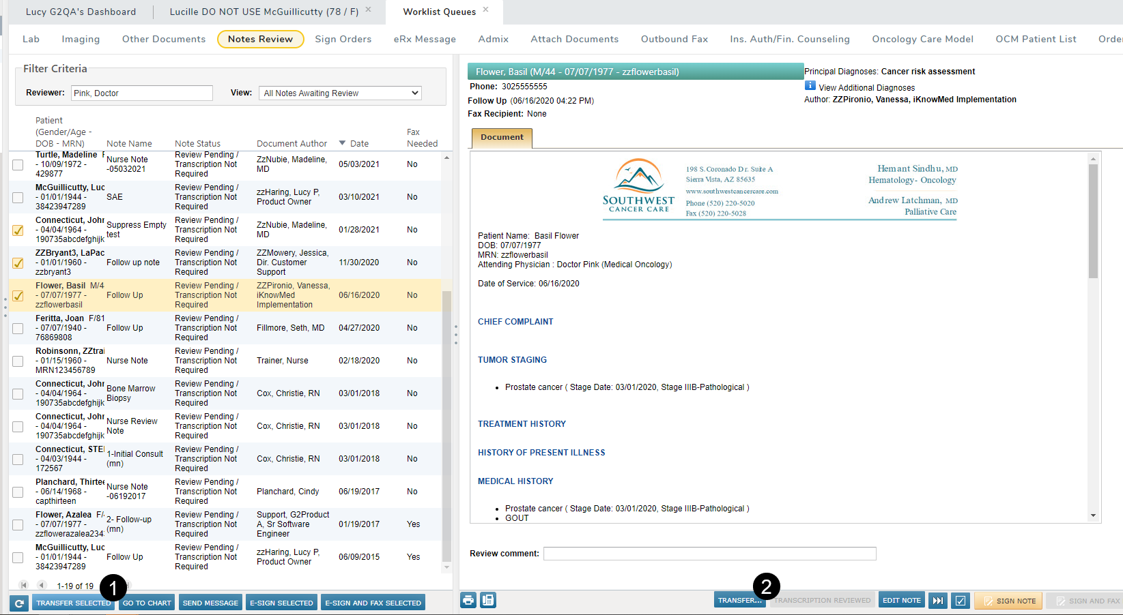This screenshot has width=1123, height=615.
Task: Select the Feritta, Joan row checkbox
Action: pyautogui.click(x=18, y=328)
